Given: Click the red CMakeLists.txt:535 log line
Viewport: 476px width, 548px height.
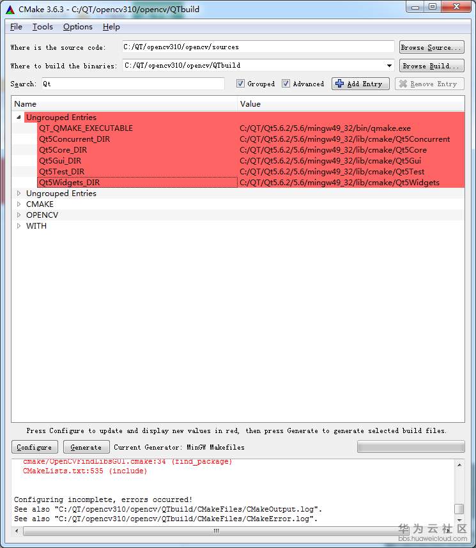Looking at the screenshot, I should (85, 471).
